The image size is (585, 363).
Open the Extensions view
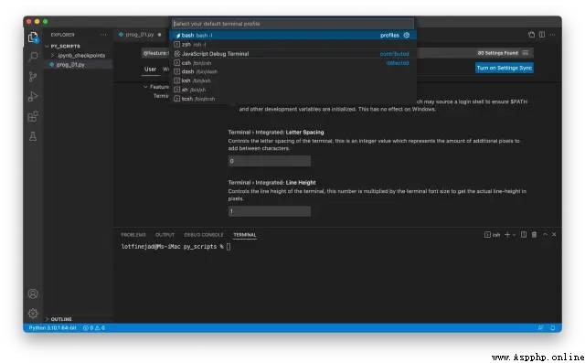pos(33,117)
